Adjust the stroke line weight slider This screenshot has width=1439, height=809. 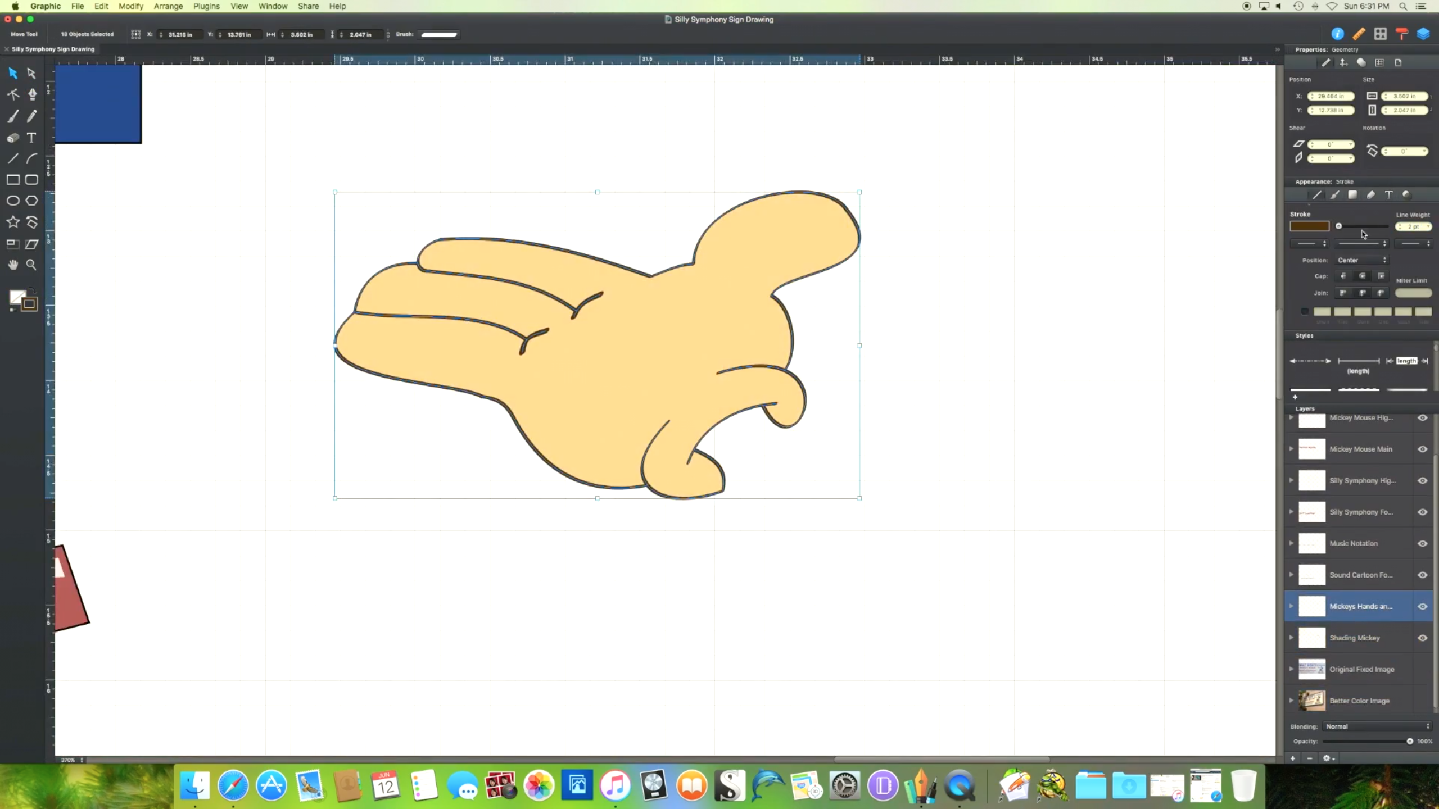(1362, 226)
